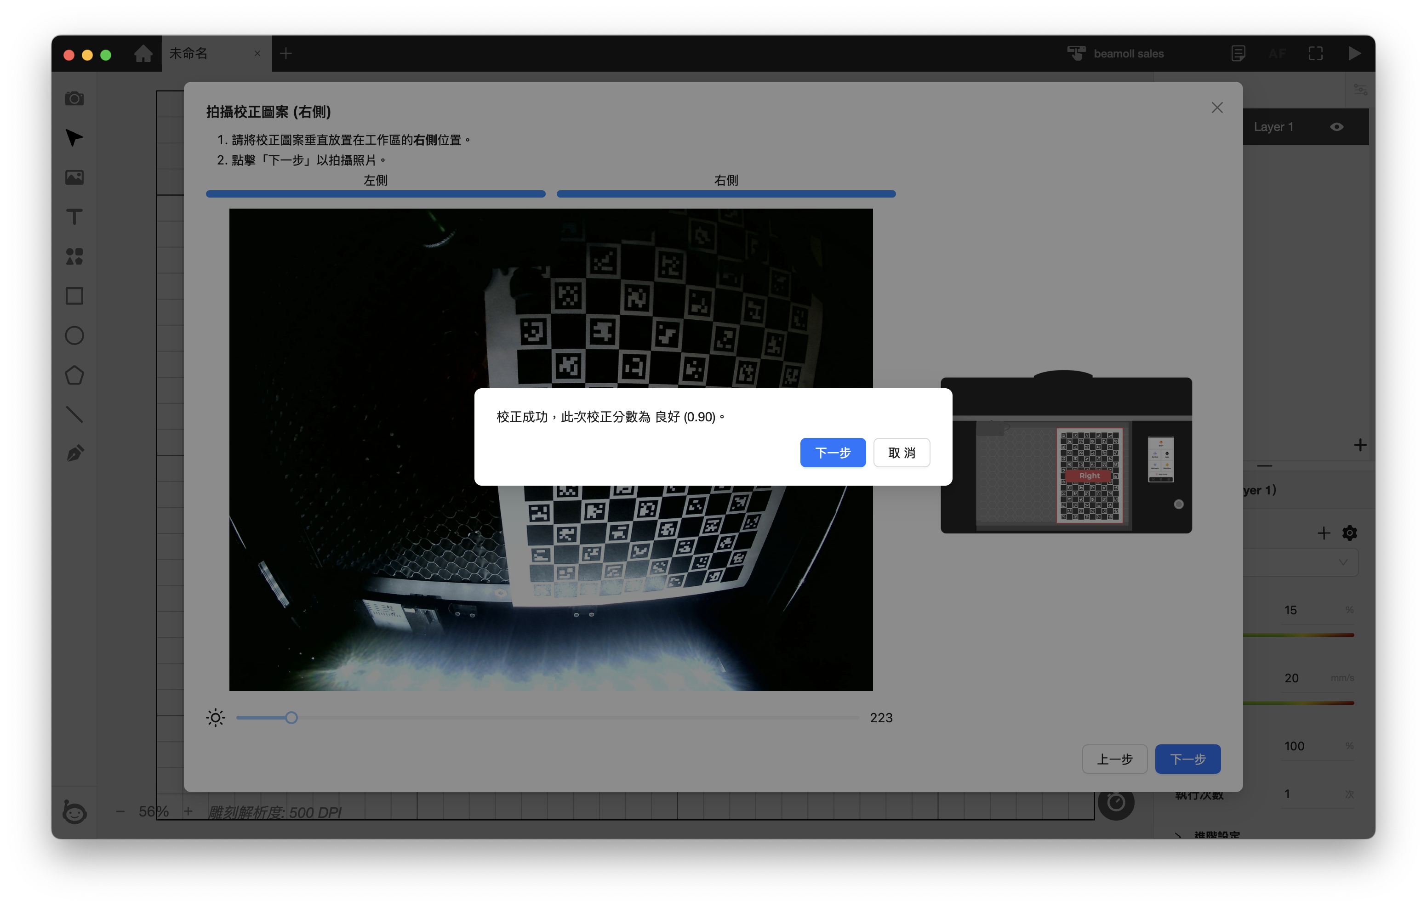Start the job with the play icon
The height and width of the screenshot is (907, 1427).
point(1354,53)
